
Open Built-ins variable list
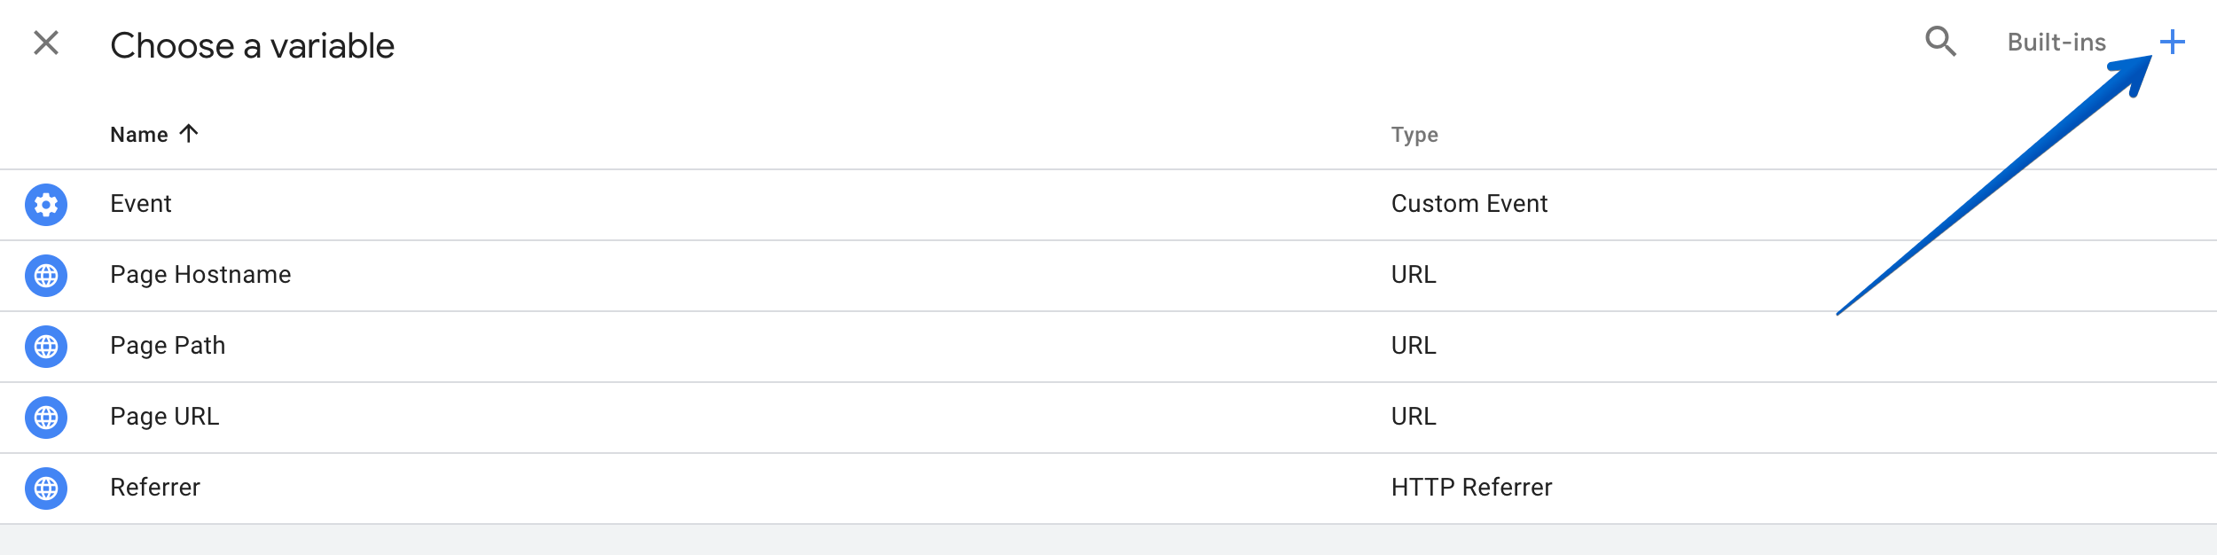(x=2056, y=43)
